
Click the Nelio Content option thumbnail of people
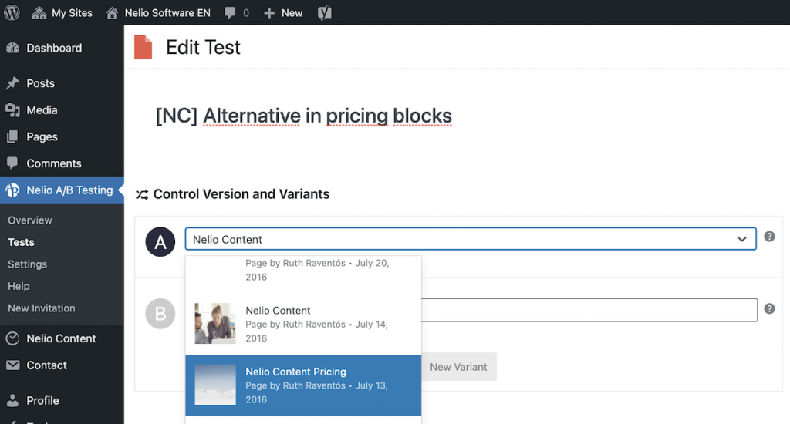[x=215, y=323]
